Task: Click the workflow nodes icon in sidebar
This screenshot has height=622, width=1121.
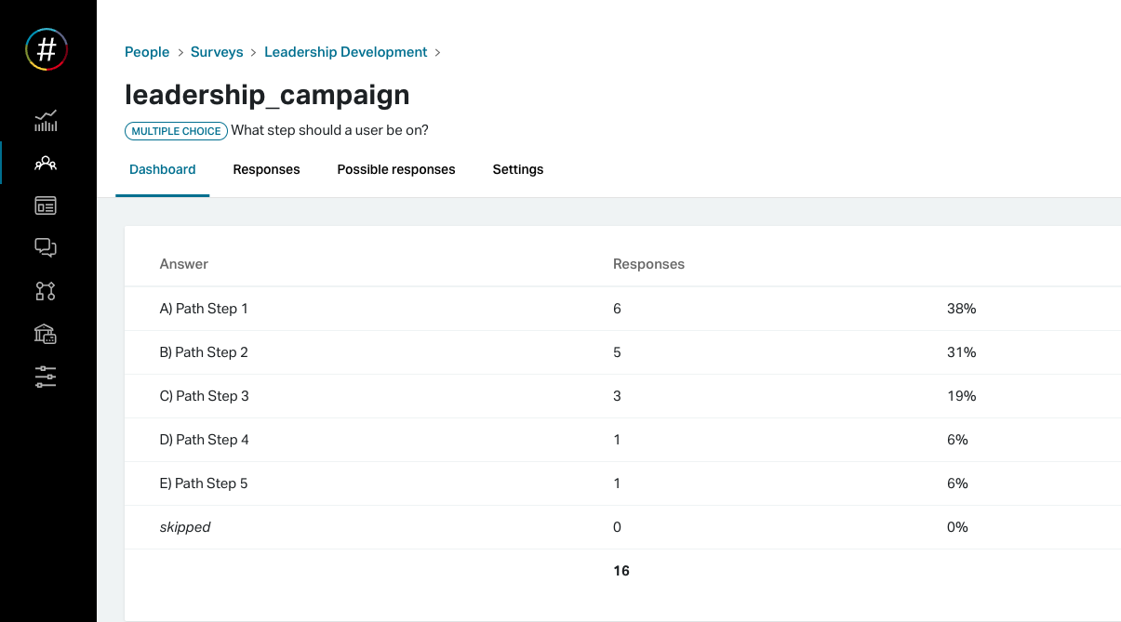Action: 46,291
